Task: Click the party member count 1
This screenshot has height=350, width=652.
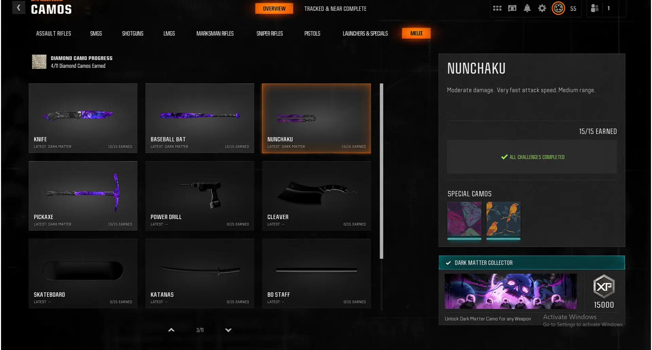Action: pos(609,8)
